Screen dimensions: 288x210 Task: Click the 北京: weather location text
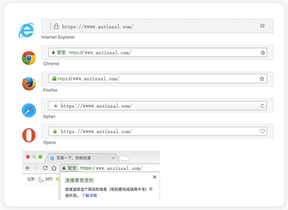32,179
